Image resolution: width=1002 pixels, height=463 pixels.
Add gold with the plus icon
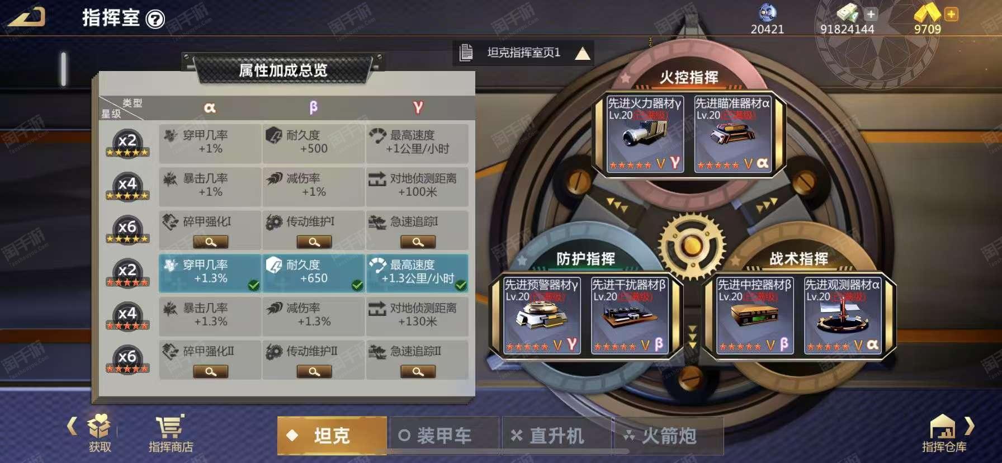coord(951,13)
